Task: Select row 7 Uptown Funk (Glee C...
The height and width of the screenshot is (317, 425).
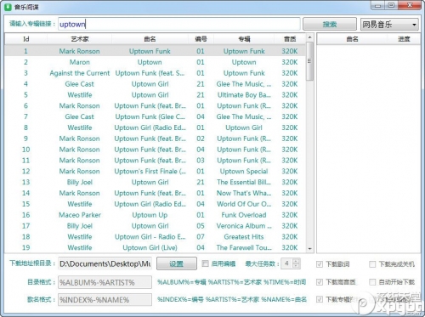Action: point(156,116)
